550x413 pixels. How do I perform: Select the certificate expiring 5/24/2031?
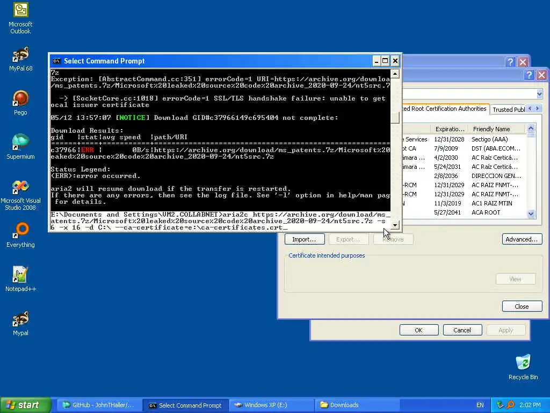[x=464, y=167]
